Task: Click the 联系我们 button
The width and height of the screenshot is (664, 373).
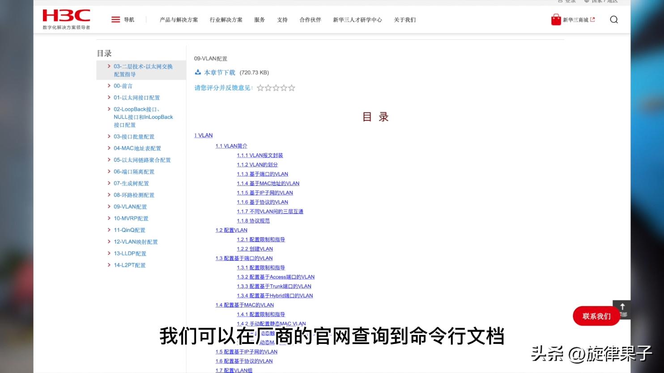Action: (596, 316)
